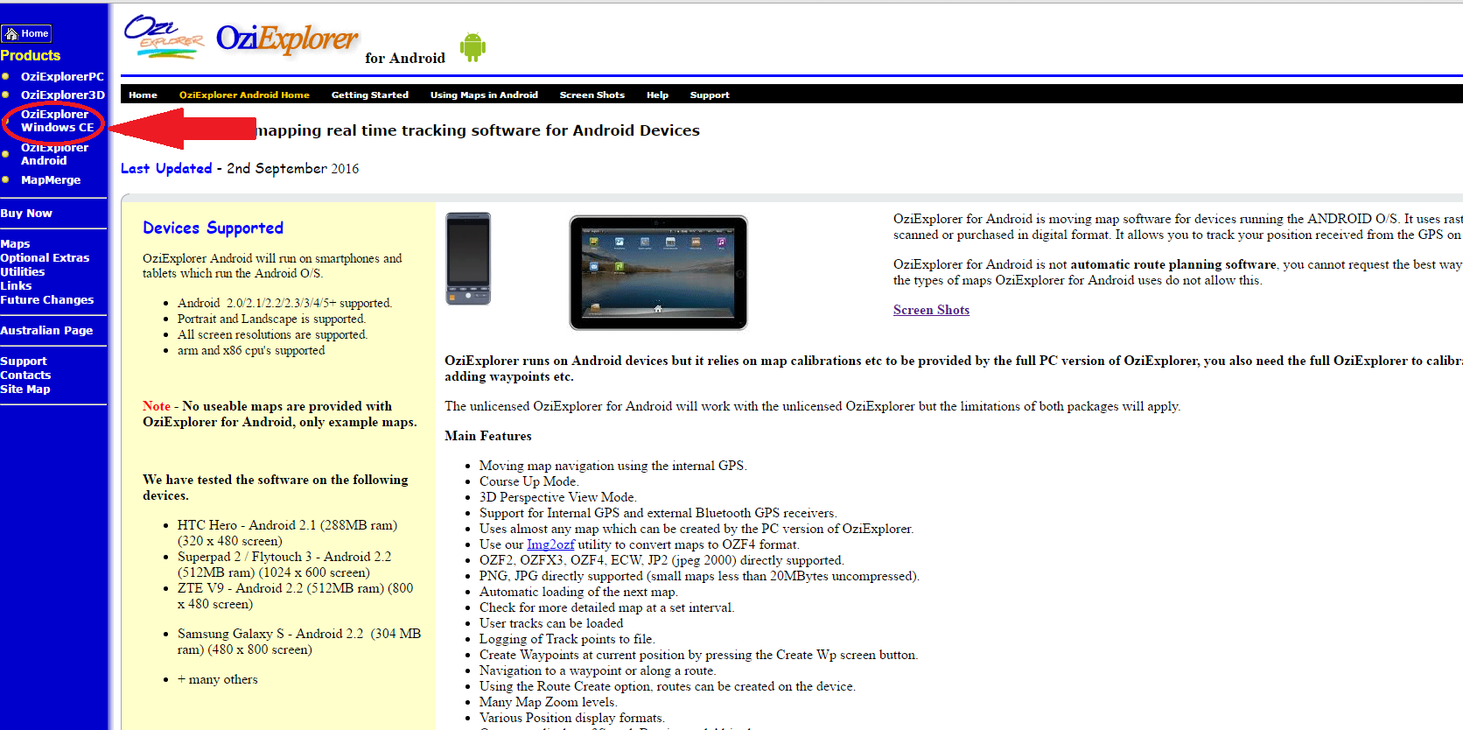The width and height of the screenshot is (1463, 730).
Task: Click the '+ many others' list item
Action: [218, 679]
